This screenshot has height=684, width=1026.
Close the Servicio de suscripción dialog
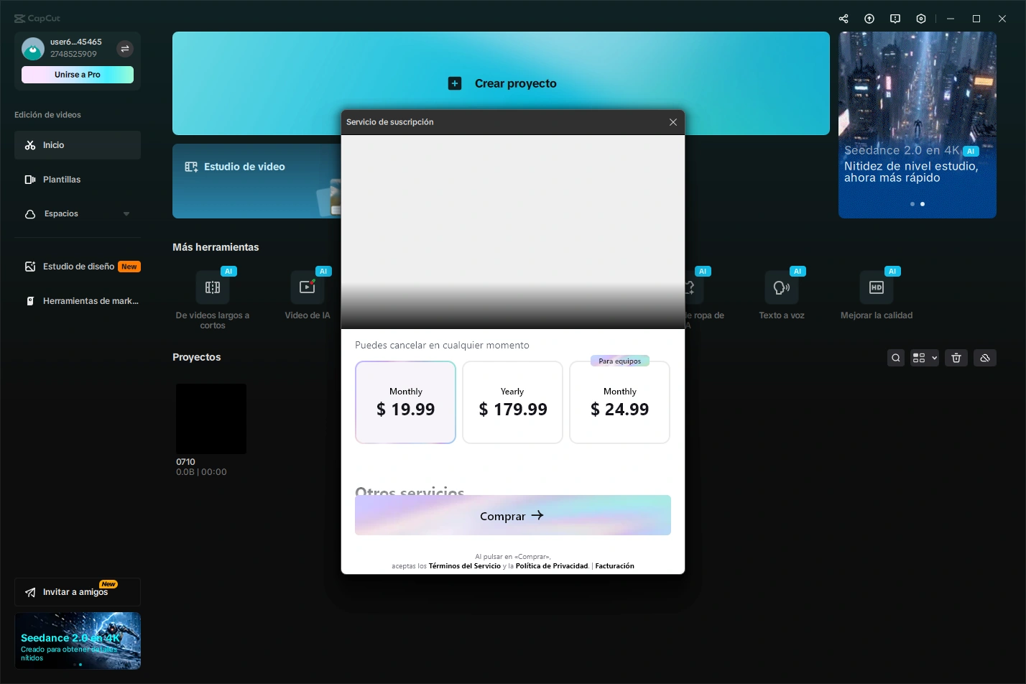(x=673, y=122)
